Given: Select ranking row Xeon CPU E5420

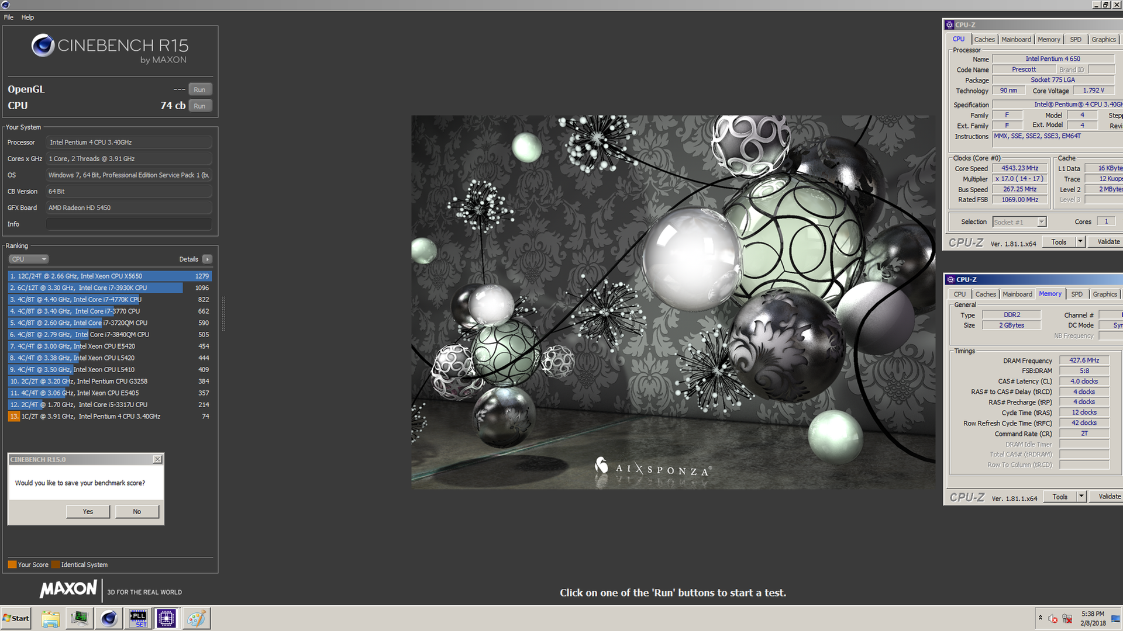Looking at the screenshot, I should point(110,346).
